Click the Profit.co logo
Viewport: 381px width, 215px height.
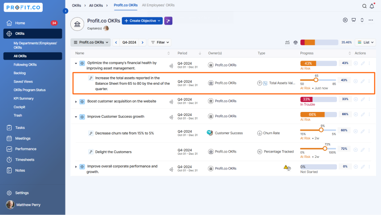point(23,8)
